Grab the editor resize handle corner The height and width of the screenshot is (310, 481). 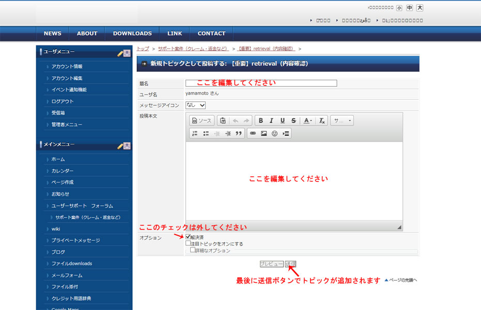[399, 227]
